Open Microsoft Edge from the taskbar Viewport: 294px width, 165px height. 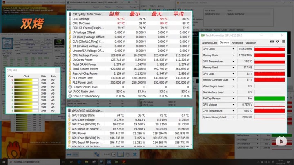pyautogui.click(x=79, y=162)
